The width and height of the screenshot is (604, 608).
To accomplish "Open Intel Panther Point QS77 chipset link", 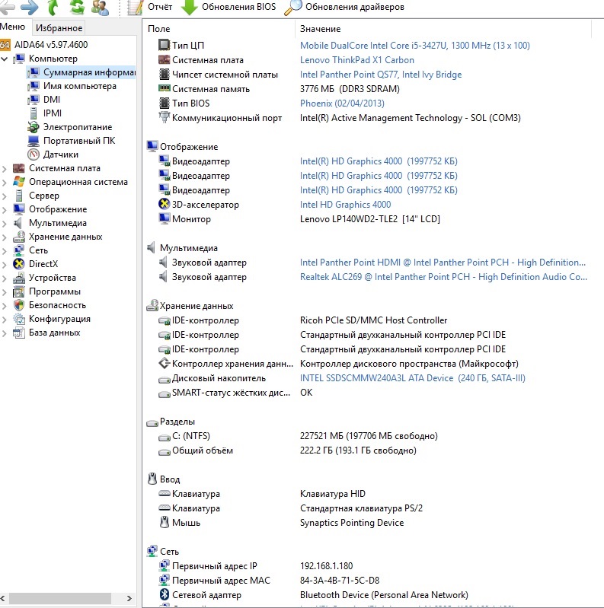I will (x=380, y=75).
